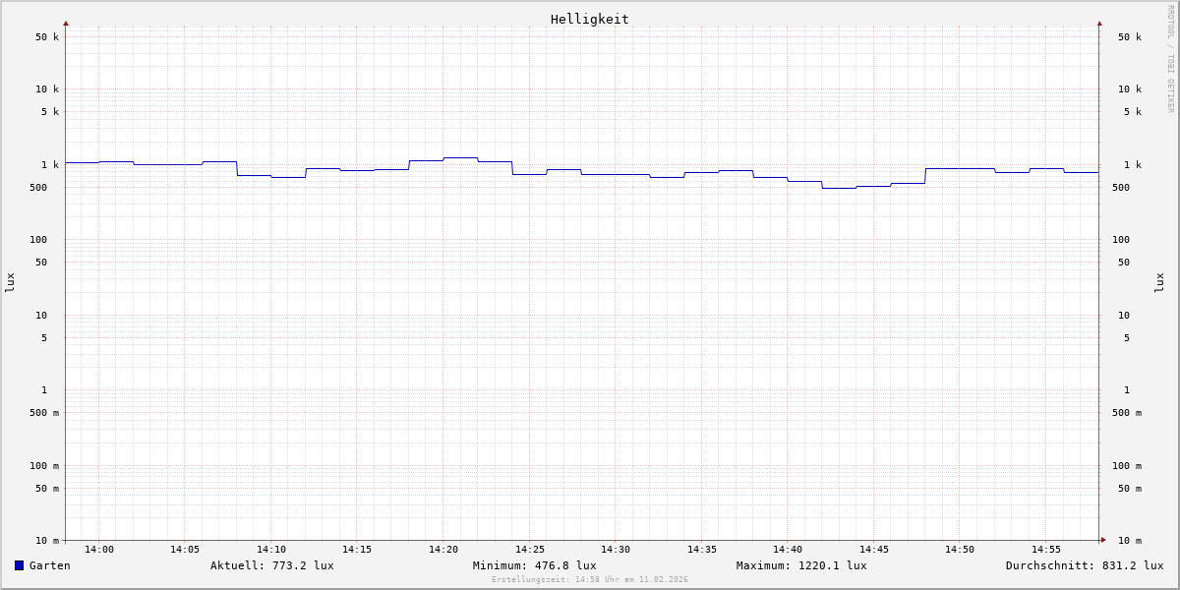Select the Maximum: 1220.1 lux value
Viewport: 1180px width, 590px height.
pyautogui.click(x=801, y=565)
